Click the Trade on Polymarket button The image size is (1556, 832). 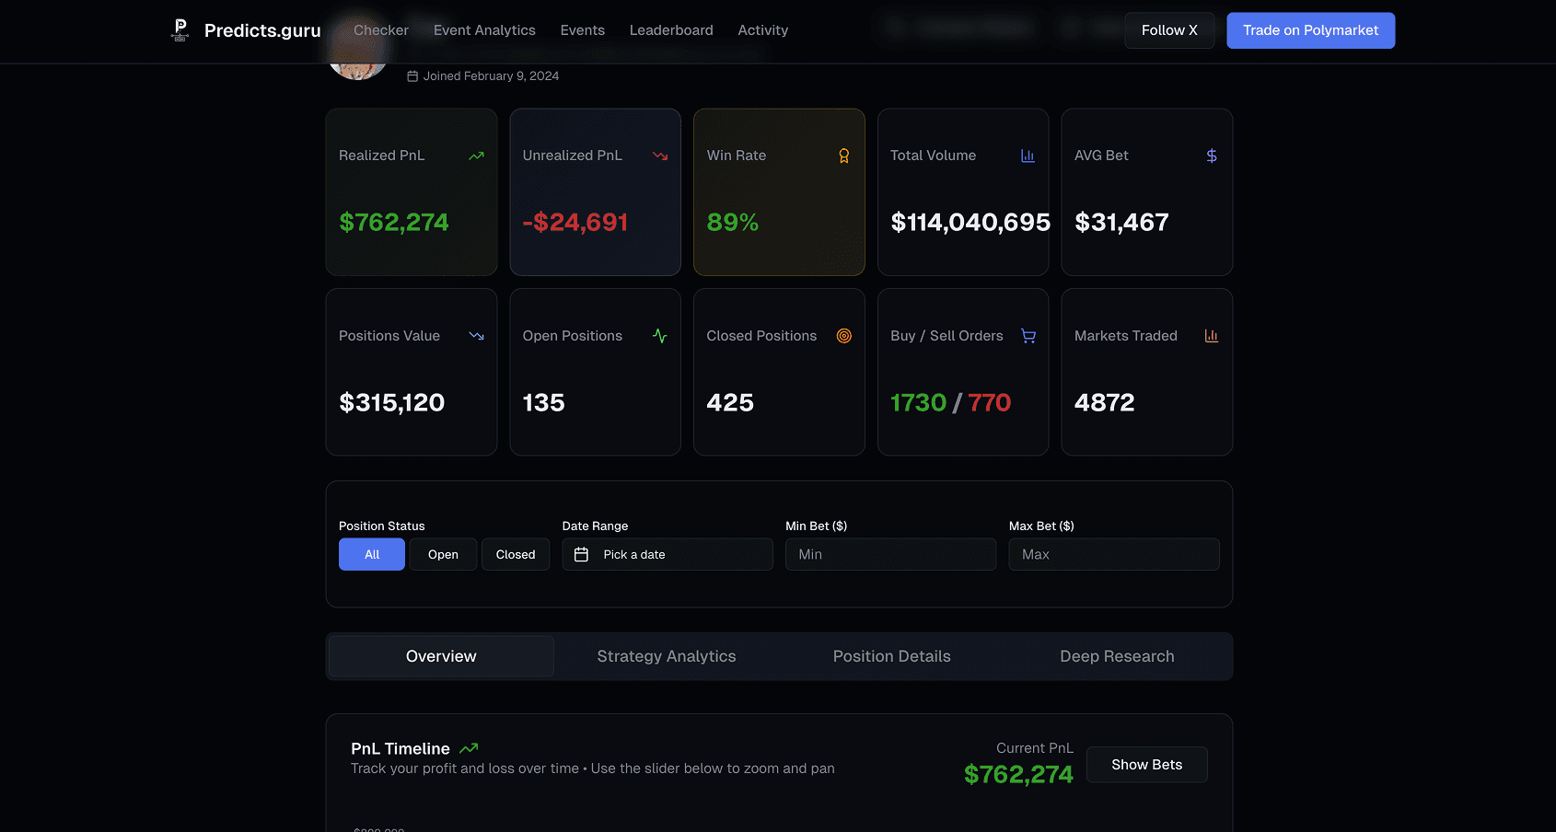(1310, 30)
